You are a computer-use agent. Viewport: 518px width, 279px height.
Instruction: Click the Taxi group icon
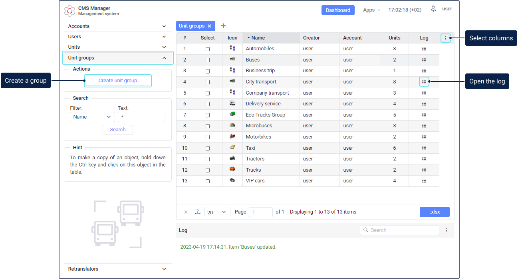pos(232,148)
